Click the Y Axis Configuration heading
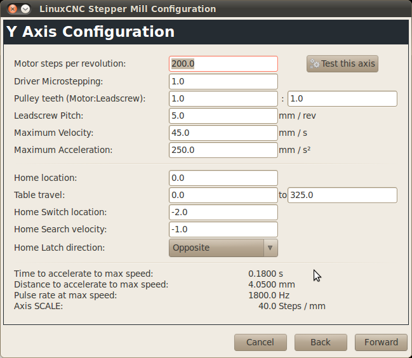This screenshot has width=412, height=358. coord(90,32)
